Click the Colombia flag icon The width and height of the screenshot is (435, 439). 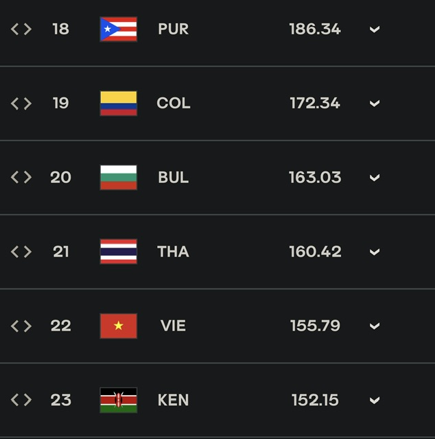coord(119,104)
